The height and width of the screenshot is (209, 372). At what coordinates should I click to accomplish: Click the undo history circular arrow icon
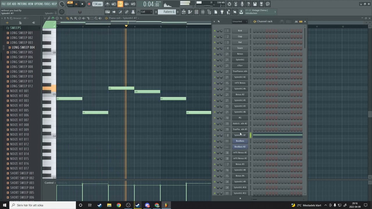click(229, 4)
